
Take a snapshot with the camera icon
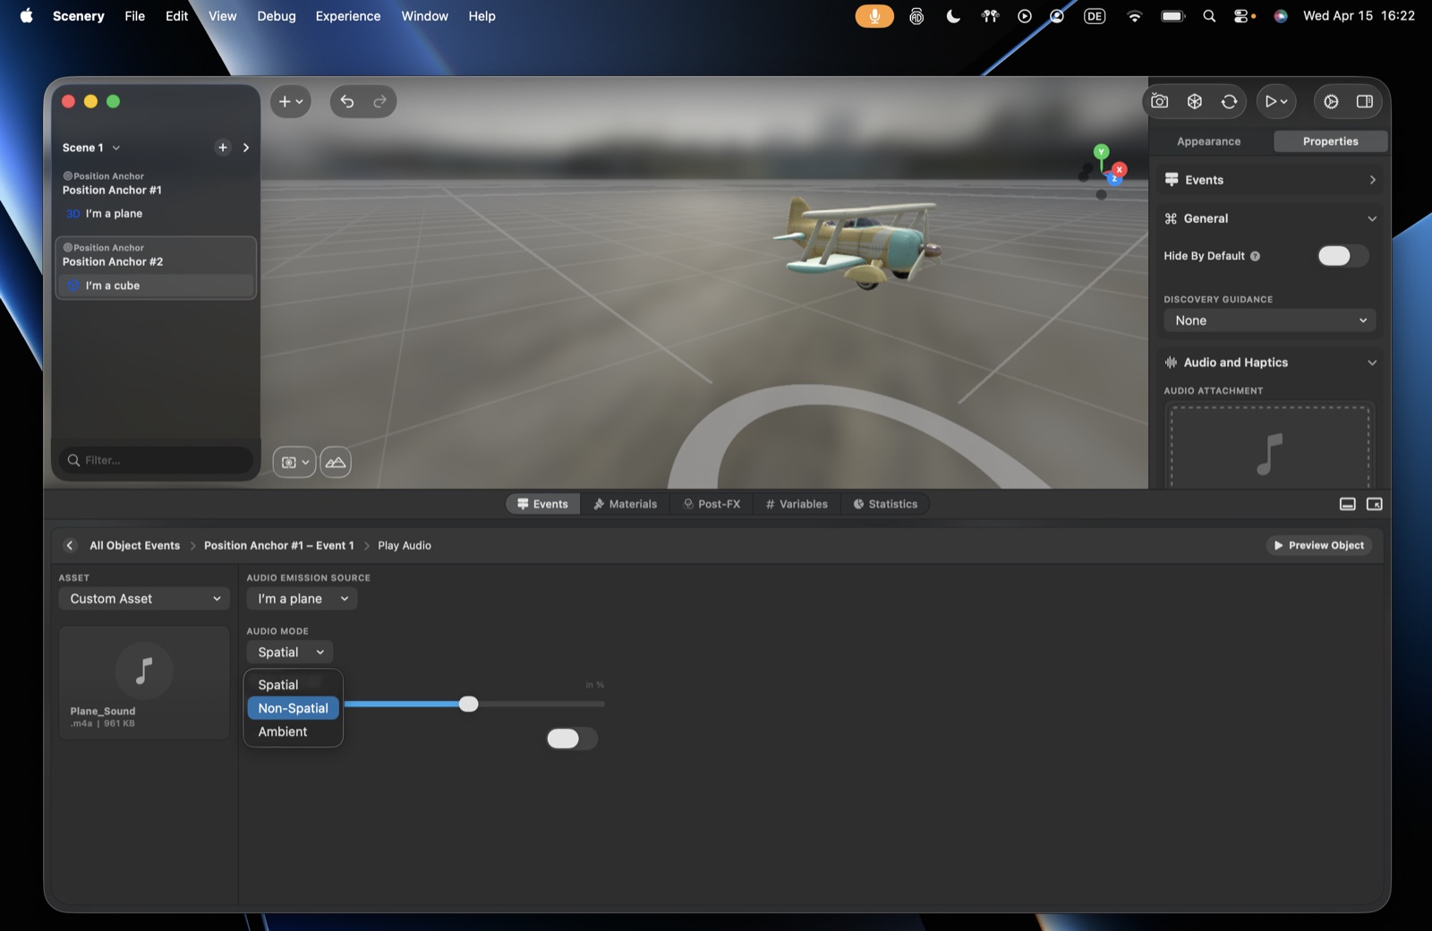pyautogui.click(x=1160, y=102)
